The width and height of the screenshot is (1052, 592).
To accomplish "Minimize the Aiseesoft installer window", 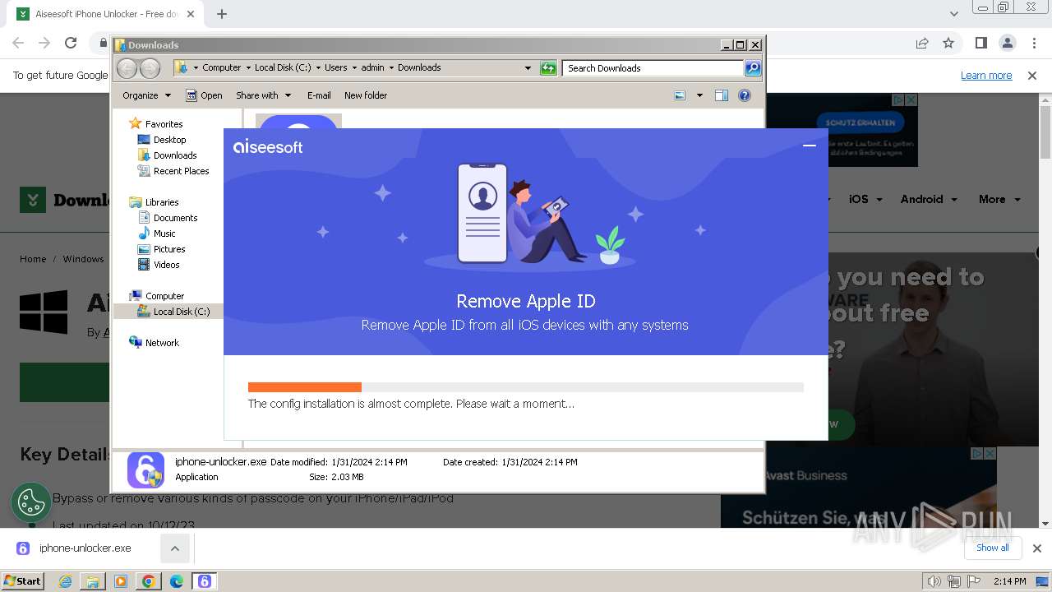I will (810, 146).
